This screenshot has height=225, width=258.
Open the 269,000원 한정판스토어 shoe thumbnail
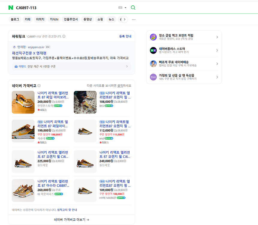pyautogui.click(x=23, y=102)
